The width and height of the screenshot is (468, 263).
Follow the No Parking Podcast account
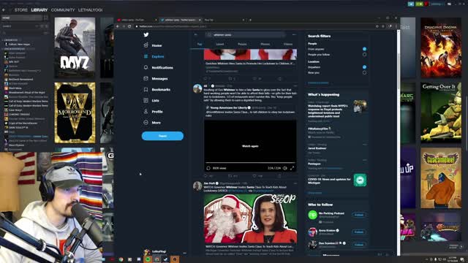point(359,215)
